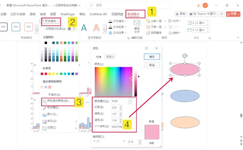Open the Rotate (旋转) dropdown

(x=175, y=33)
